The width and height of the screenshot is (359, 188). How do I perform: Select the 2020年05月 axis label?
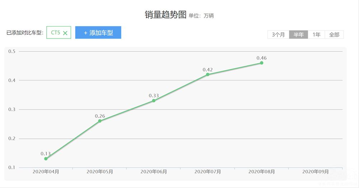[100, 172]
